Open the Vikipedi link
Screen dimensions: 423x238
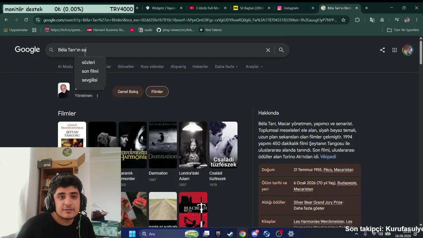[x=328, y=157]
